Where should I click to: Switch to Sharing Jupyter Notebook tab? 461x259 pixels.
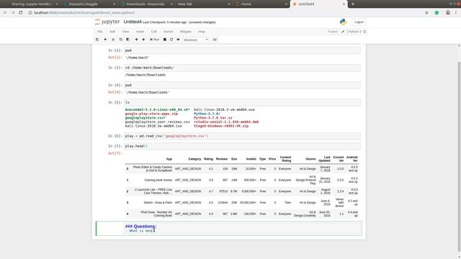coord(32,4)
